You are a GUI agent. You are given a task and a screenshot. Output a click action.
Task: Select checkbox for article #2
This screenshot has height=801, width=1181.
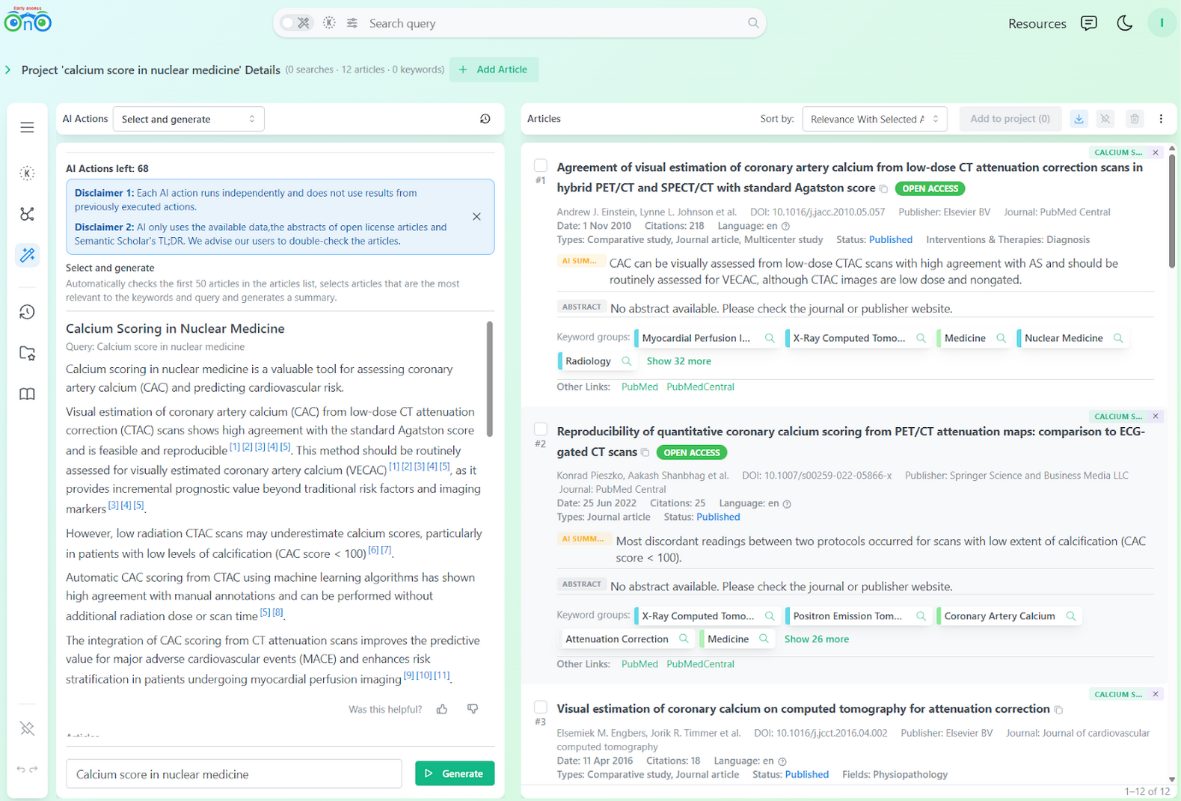tap(541, 429)
